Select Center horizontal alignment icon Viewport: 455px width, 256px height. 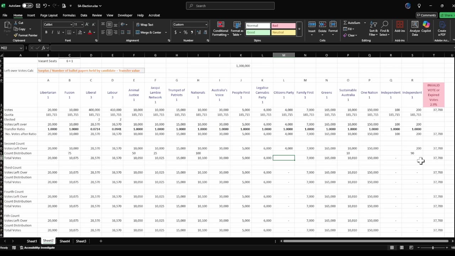point(109,32)
